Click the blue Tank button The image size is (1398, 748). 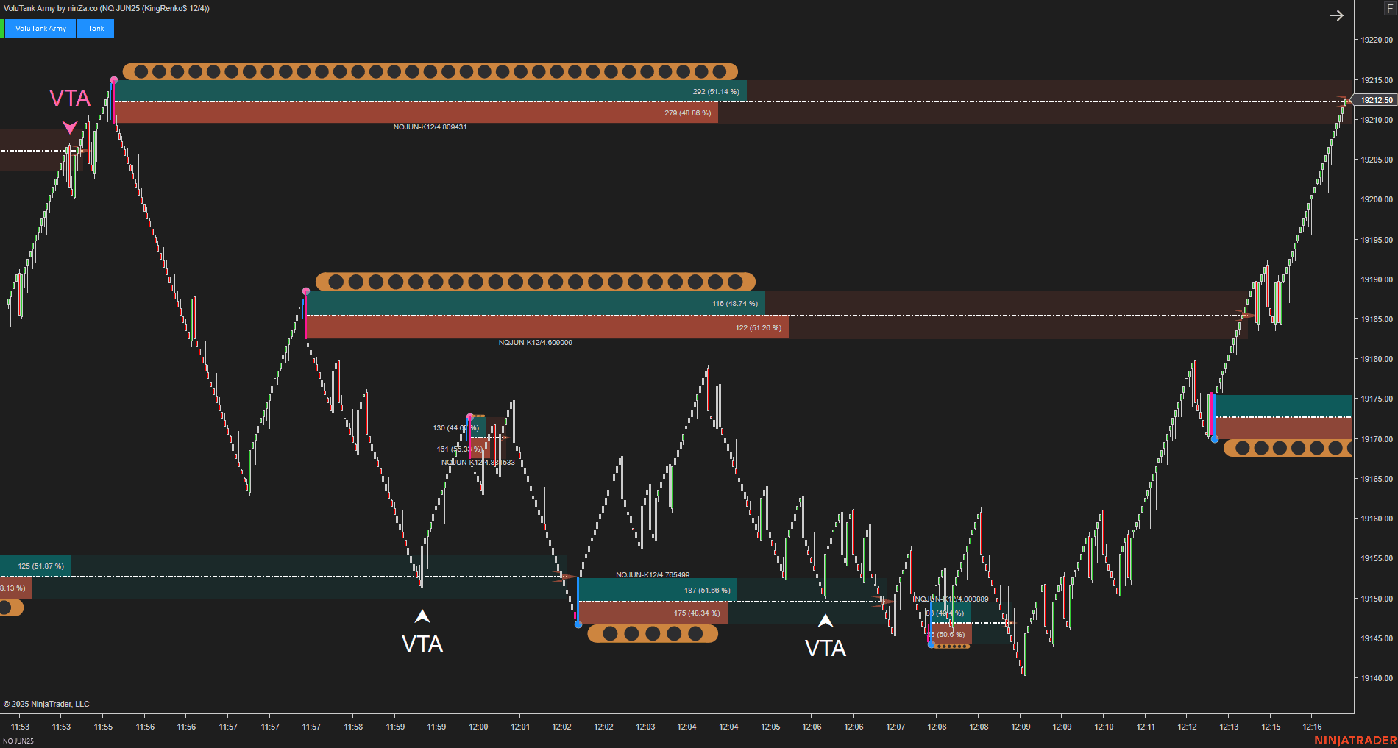[x=96, y=29]
